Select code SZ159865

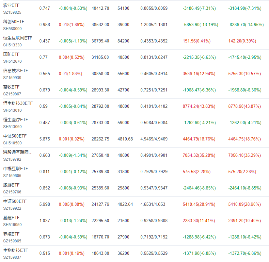click(12, 241)
